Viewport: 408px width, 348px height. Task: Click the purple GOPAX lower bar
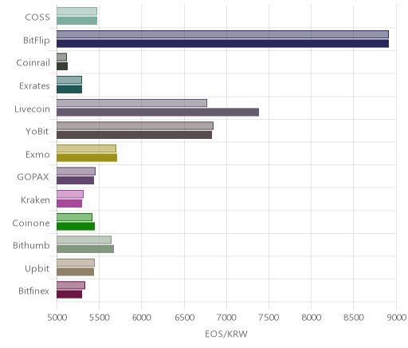point(75,180)
